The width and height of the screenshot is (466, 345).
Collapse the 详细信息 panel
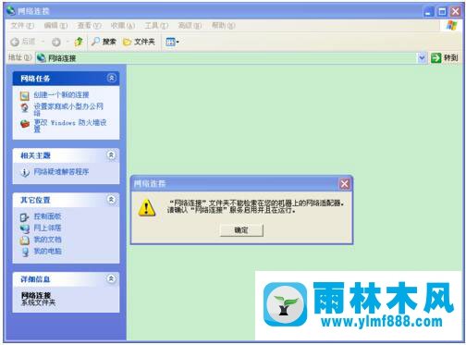pyautogui.click(x=111, y=278)
